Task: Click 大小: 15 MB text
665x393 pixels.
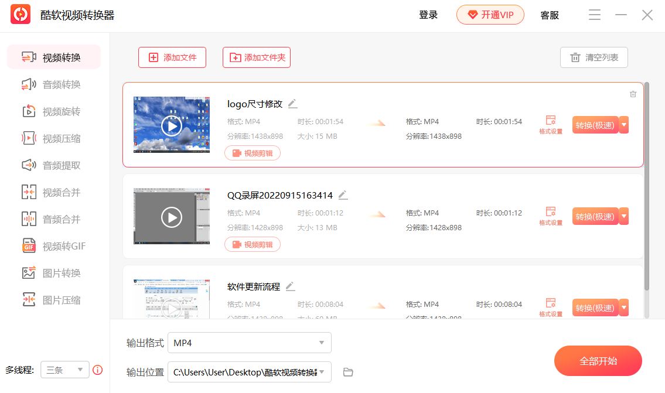Action: 317,136
